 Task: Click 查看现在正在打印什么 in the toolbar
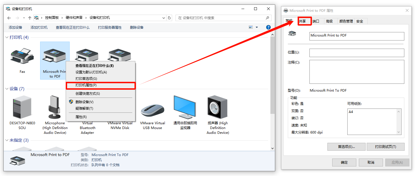tap(73, 28)
